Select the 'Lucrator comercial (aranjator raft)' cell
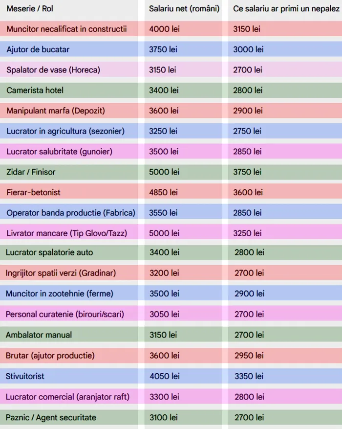The image size is (342, 429). pyautogui.click(x=67, y=397)
